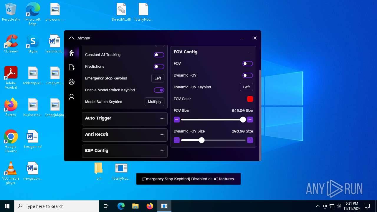Show hidden system tray icons
Viewport: 377px width, 212px height.
click(318, 206)
